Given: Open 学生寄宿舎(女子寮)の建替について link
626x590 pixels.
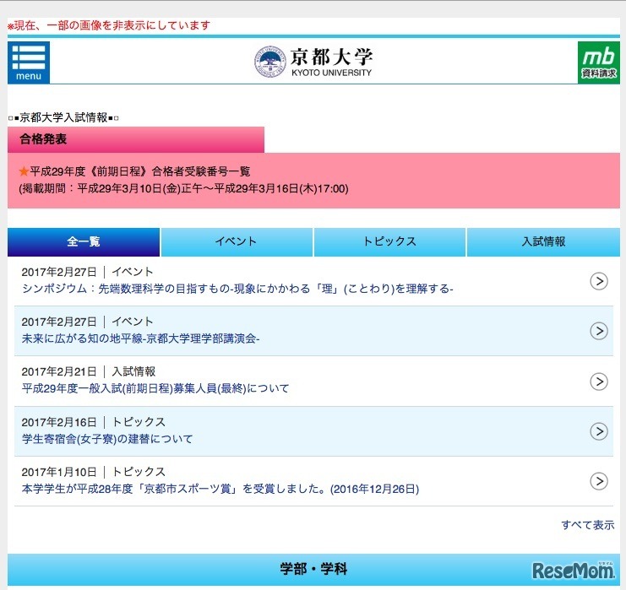Looking at the screenshot, I should coord(107,439).
